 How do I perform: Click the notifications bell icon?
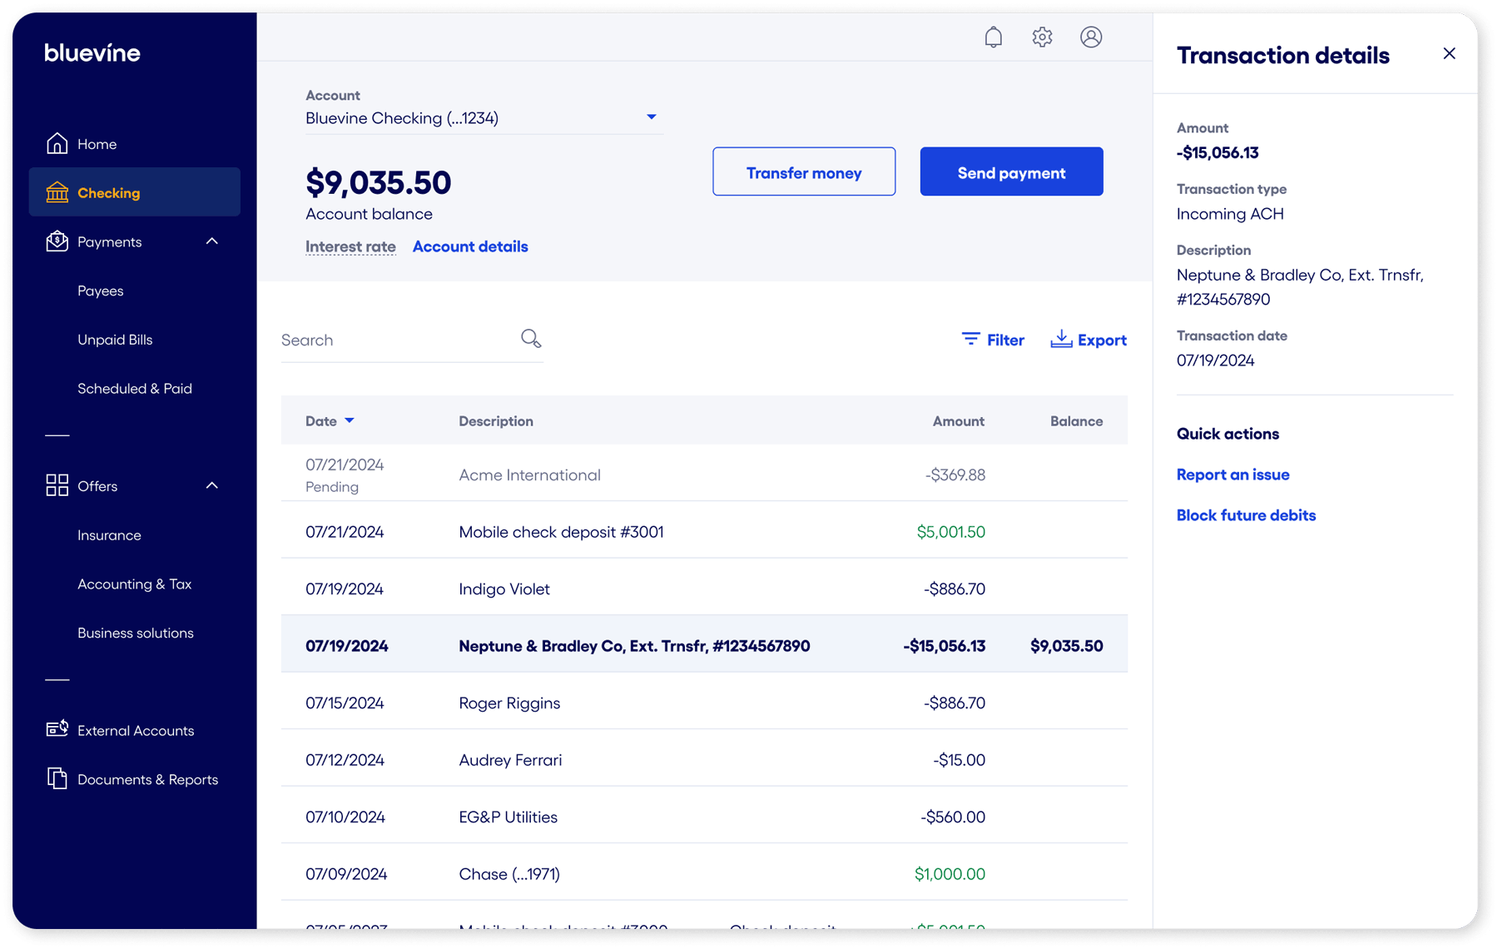pos(993,37)
